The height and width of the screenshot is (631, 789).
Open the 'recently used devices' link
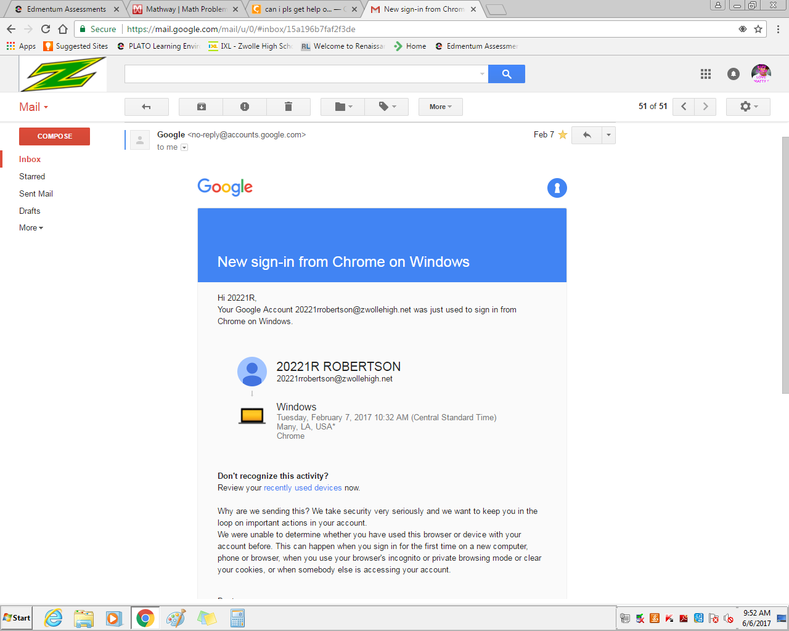coord(303,488)
